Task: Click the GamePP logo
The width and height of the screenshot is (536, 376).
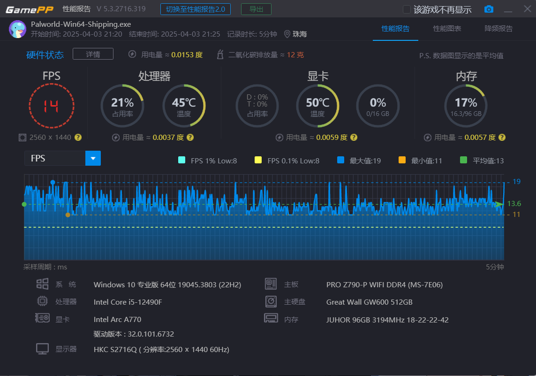Action: pos(30,9)
